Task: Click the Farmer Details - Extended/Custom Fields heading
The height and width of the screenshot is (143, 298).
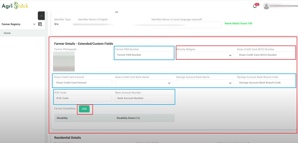Action: click(84, 44)
